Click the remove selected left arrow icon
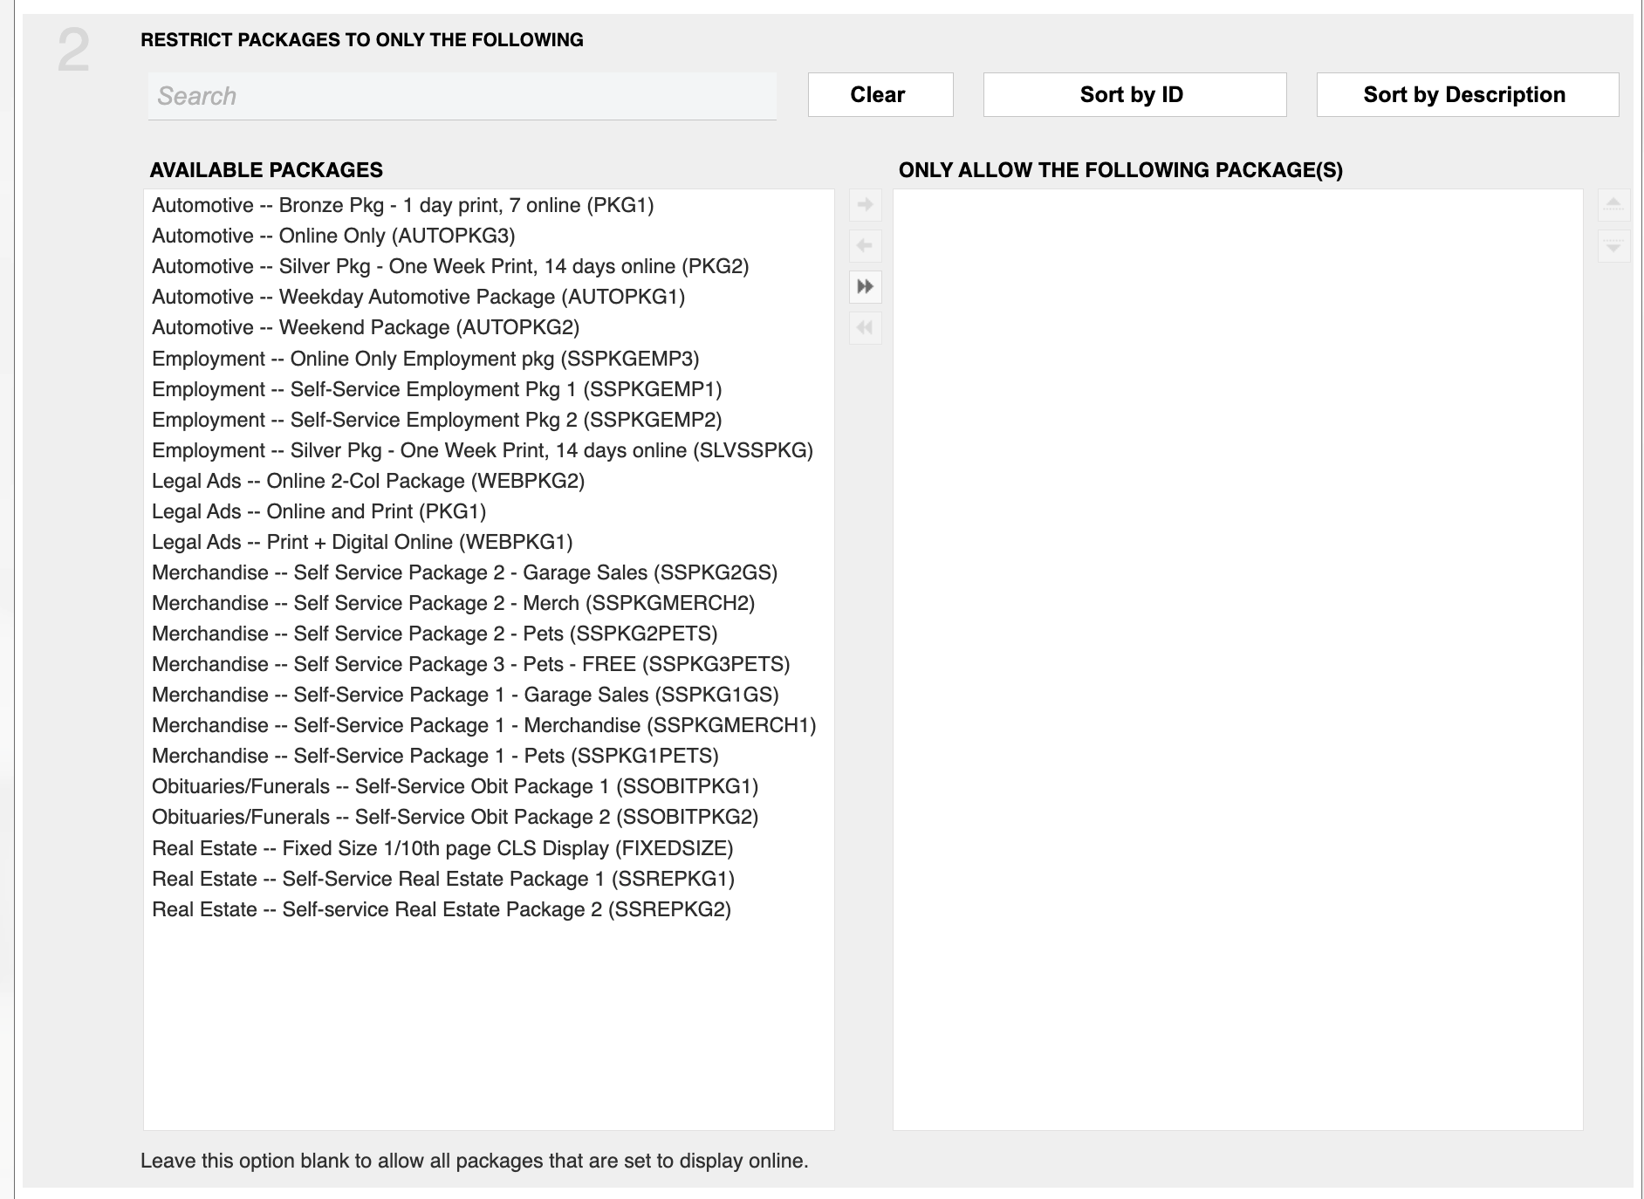 tap(865, 246)
